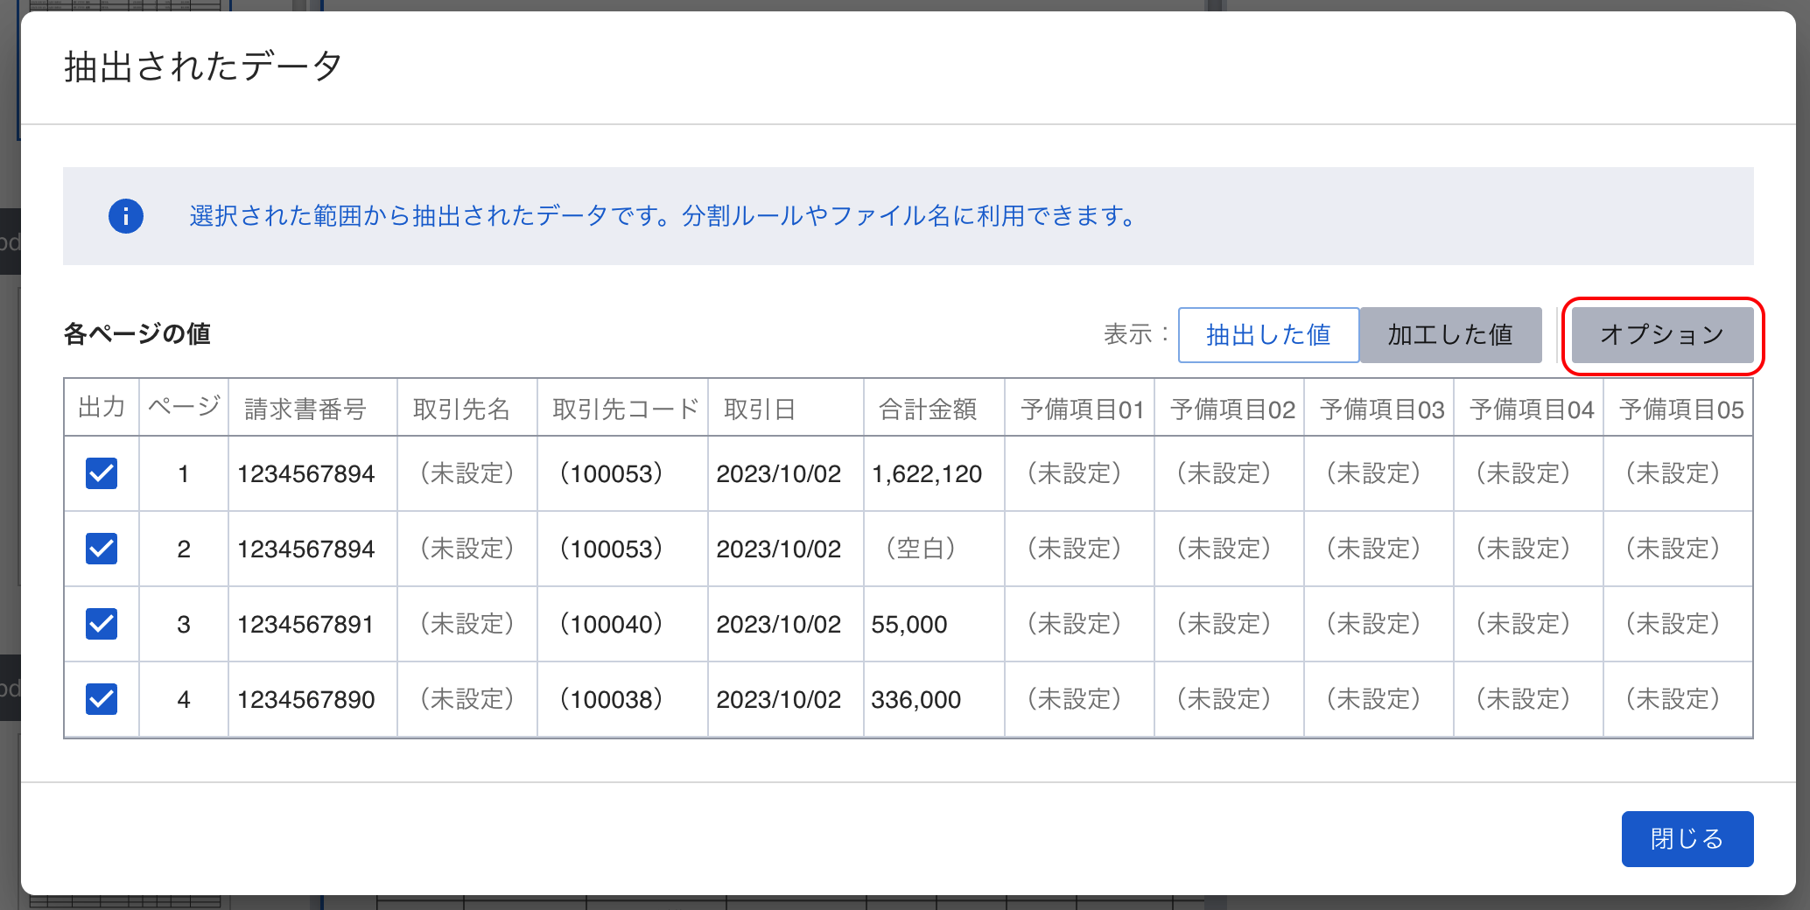Screen dimensions: 1810x910
Task: Click the total amount 1,622,120 cell
Action: coord(927,473)
